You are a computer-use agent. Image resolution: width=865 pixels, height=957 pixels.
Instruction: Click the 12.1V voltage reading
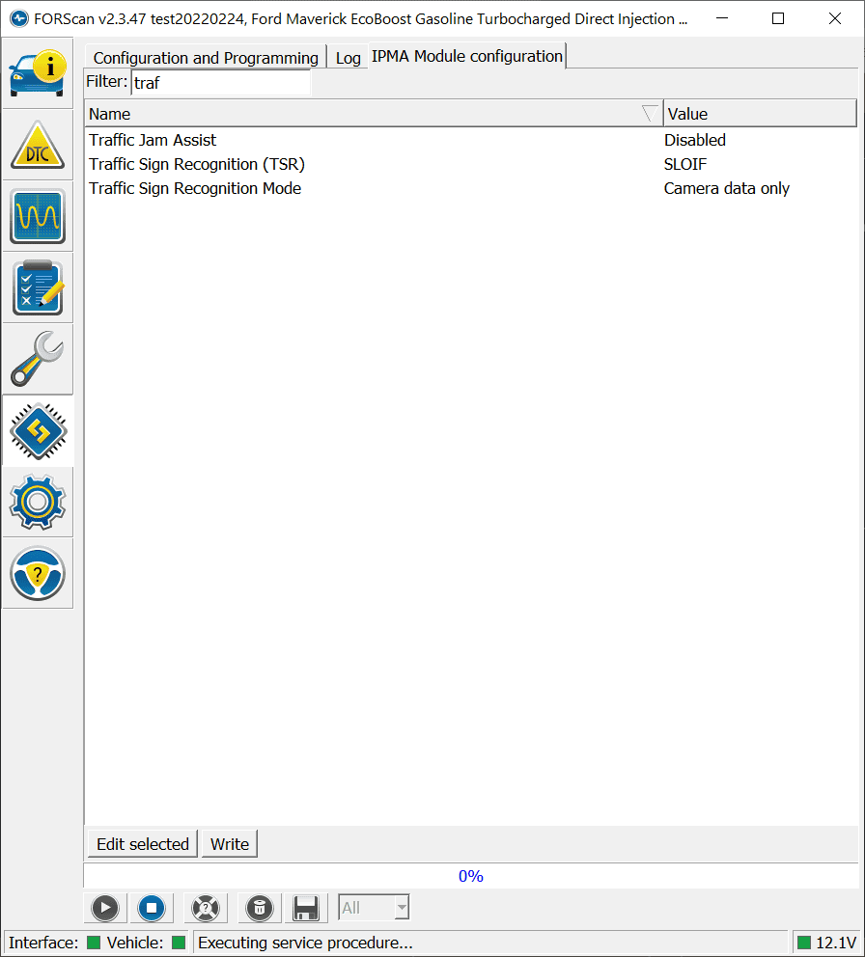836,943
